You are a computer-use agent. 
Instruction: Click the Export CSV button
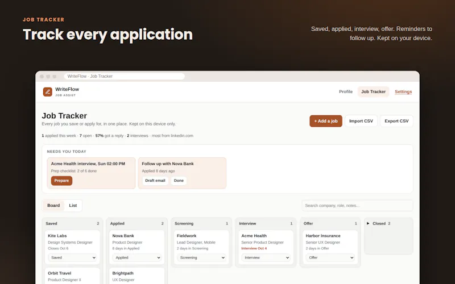click(396, 121)
